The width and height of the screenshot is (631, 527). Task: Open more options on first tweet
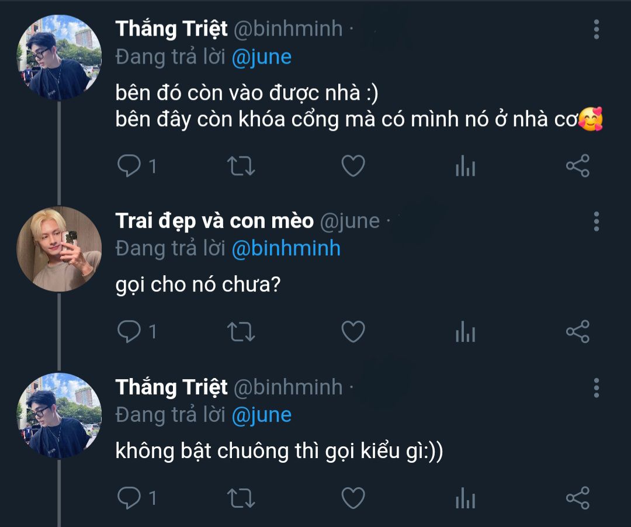click(x=596, y=29)
